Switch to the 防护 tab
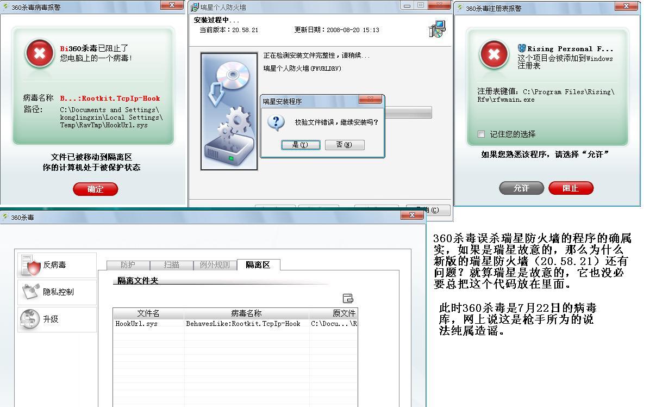 (128, 265)
